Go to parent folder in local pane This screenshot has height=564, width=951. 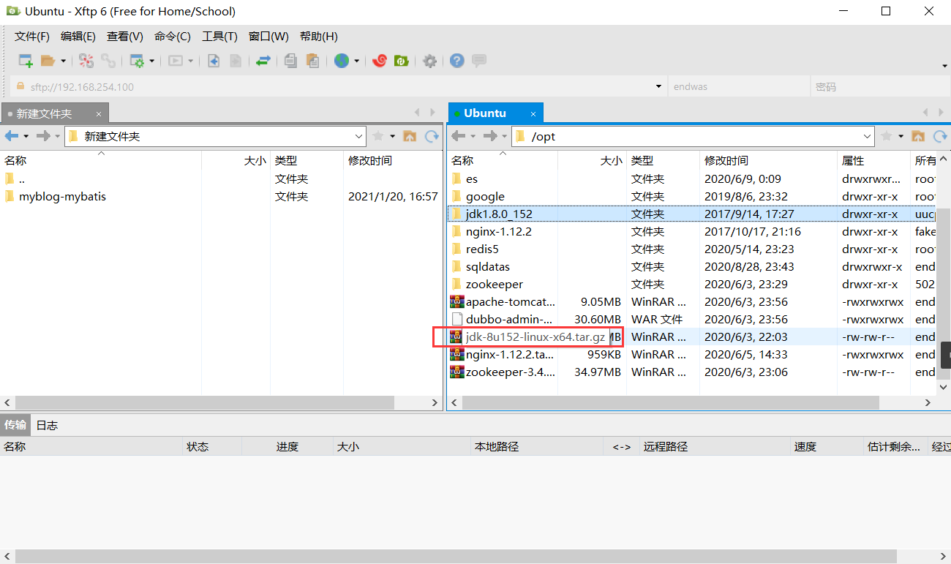410,136
